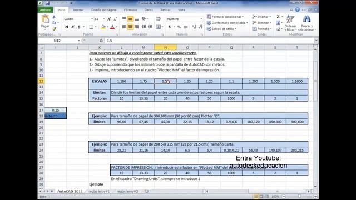Screen dimensions: 356x200
Task: Click the text orientation icon
Action: click(144, 19)
